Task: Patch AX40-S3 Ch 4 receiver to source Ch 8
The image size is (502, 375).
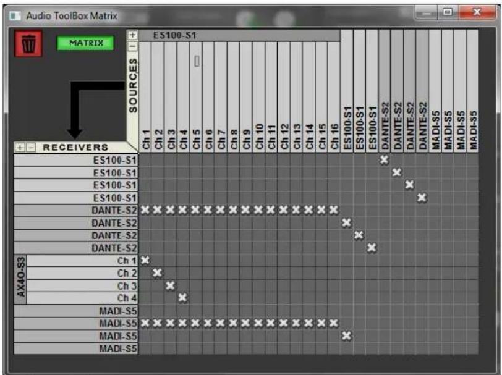Action: point(233,298)
